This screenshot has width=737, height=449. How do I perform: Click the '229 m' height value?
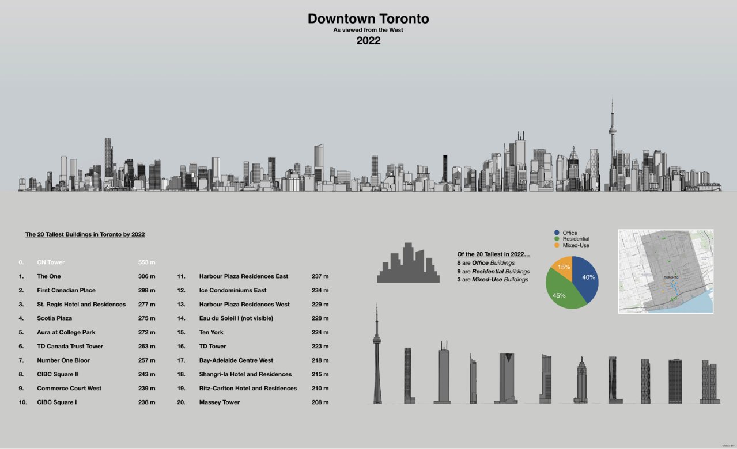point(320,304)
